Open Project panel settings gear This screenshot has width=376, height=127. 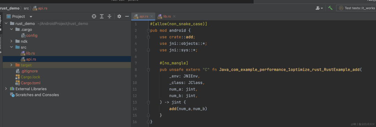[119, 16]
